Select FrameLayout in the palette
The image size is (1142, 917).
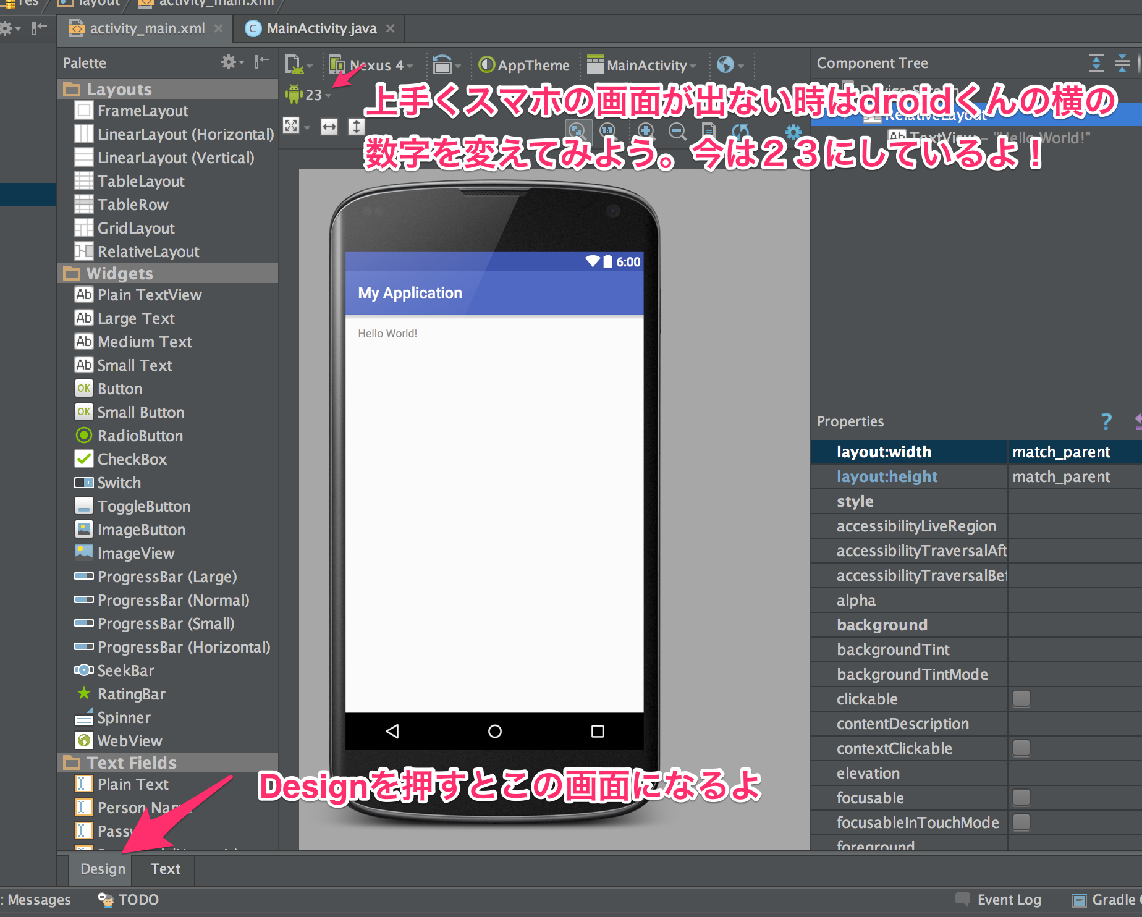[x=132, y=111]
